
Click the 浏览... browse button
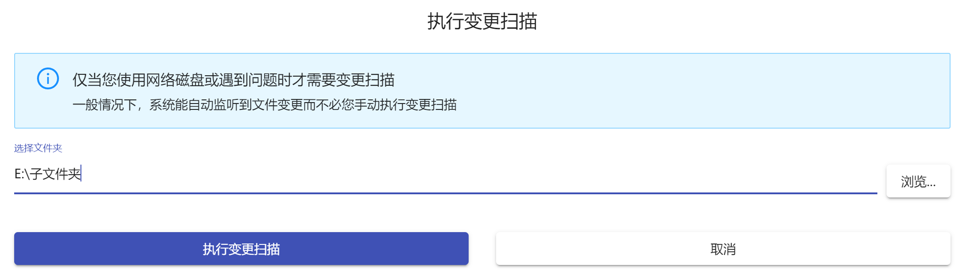pyautogui.click(x=918, y=181)
